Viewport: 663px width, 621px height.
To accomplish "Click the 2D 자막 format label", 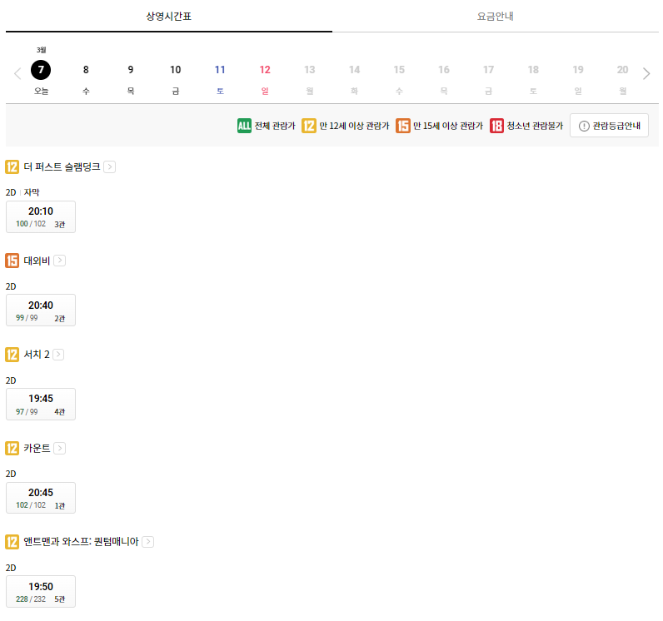I will [x=22, y=192].
